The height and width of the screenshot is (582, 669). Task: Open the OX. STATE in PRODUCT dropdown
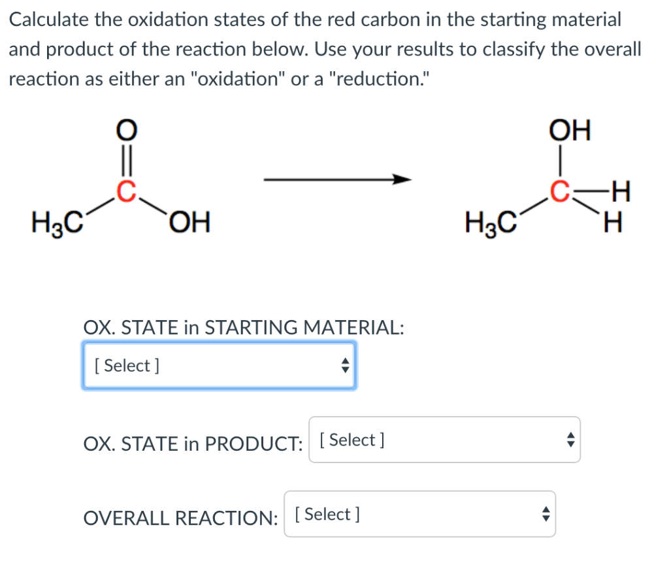(x=444, y=440)
